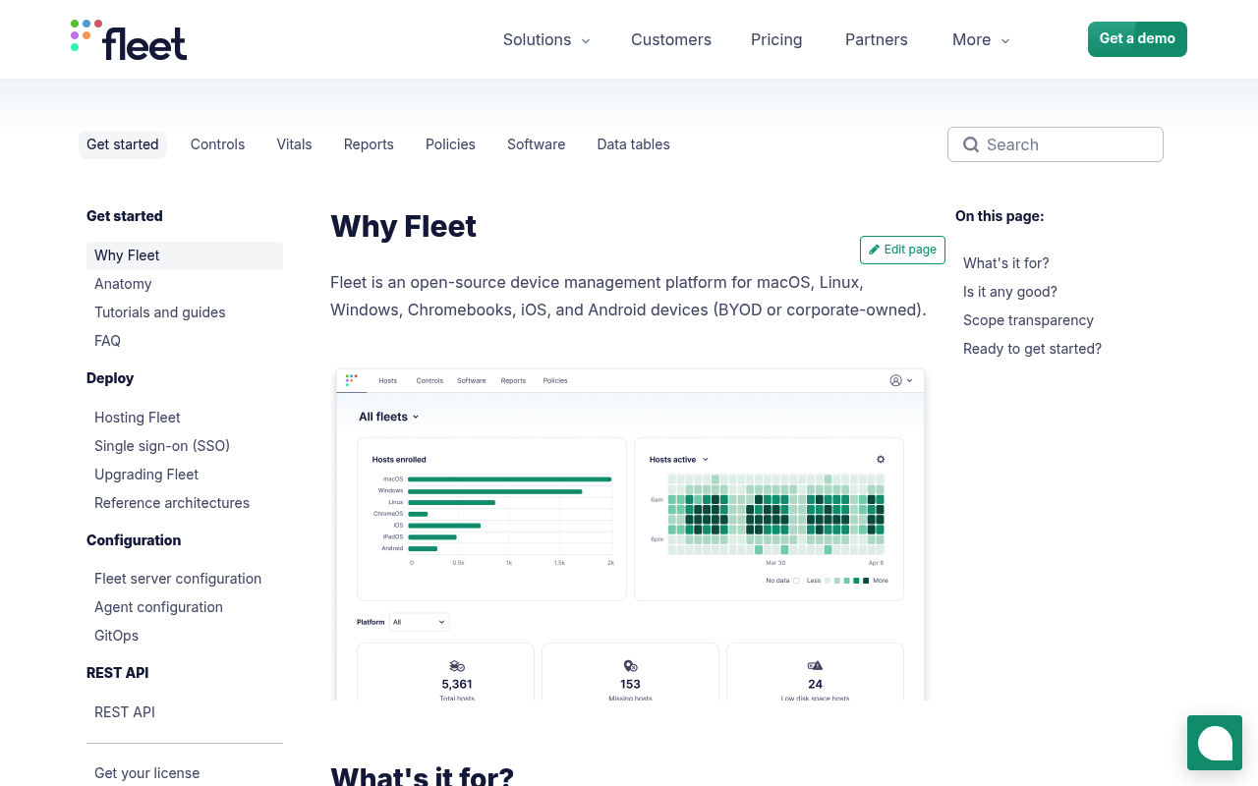Open the Anatomy sidebar link
This screenshot has width=1258, height=786.
pyautogui.click(x=123, y=284)
